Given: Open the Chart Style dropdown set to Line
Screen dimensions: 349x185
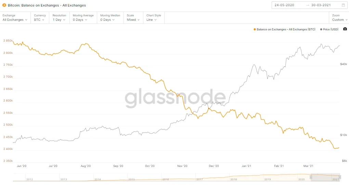Looking at the screenshot, I should [152, 20].
